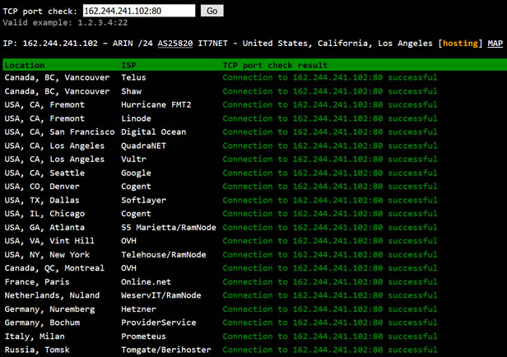The image size is (507, 357).
Task: Click the USA, CO, Denver location
Action: pyautogui.click(x=42, y=187)
